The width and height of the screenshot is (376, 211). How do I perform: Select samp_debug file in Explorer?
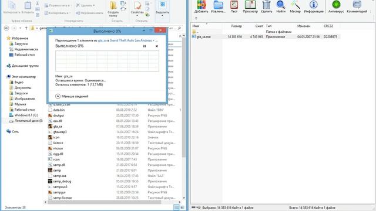[x=62, y=181]
